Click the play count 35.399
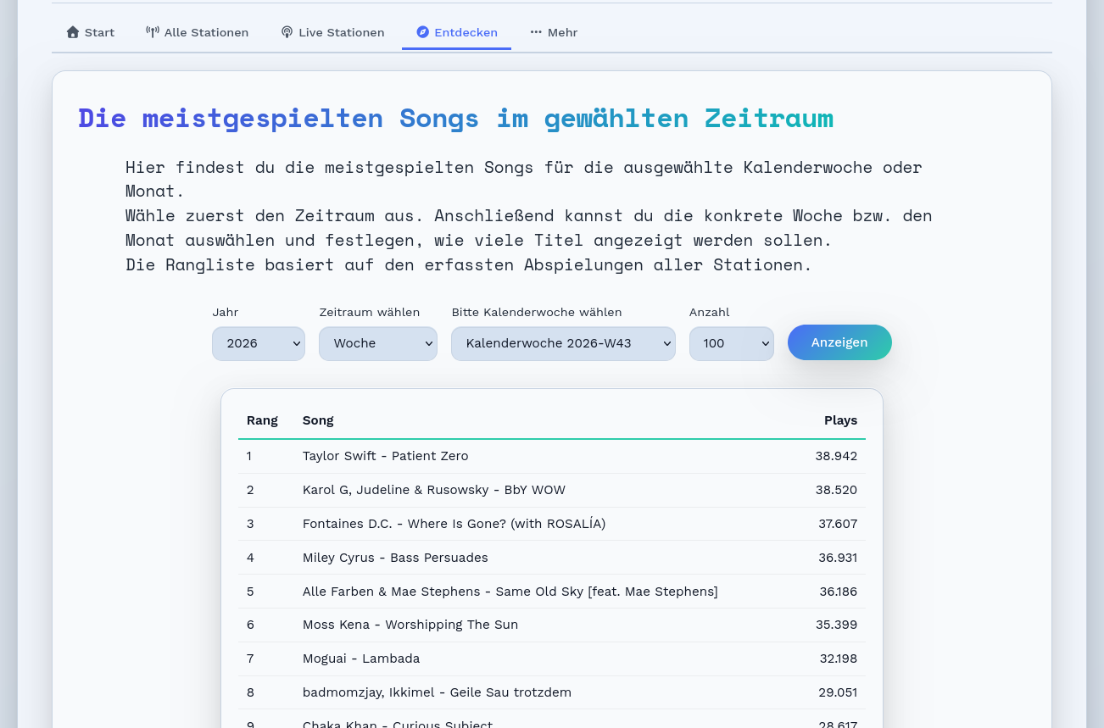The height and width of the screenshot is (728, 1104). coord(836,625)
